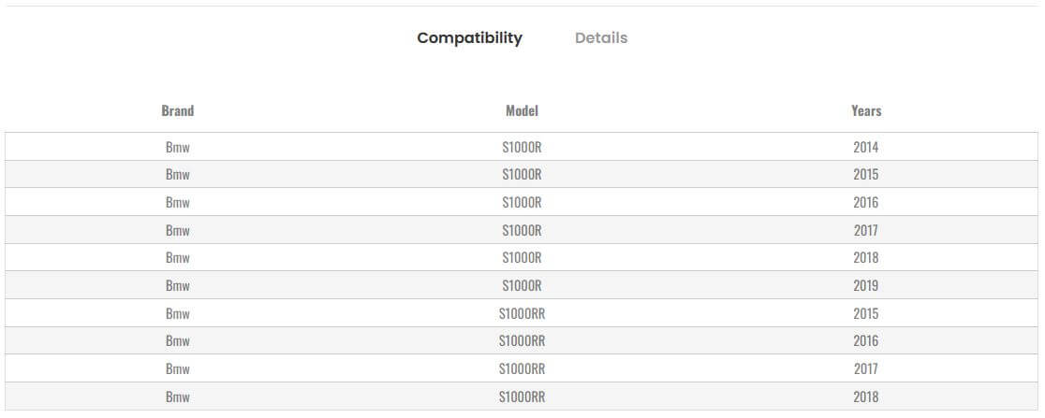
Task: Click the 2014 year cell
Action: [x=866, y=147]
